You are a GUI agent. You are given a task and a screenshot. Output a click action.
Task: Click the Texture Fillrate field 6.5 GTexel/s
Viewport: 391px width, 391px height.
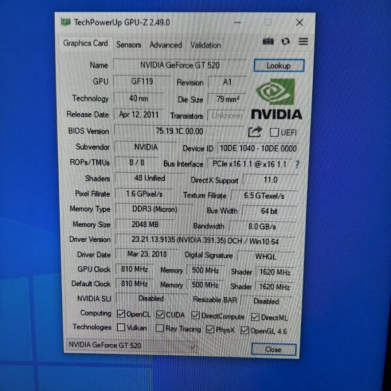[x=264, y=195]
